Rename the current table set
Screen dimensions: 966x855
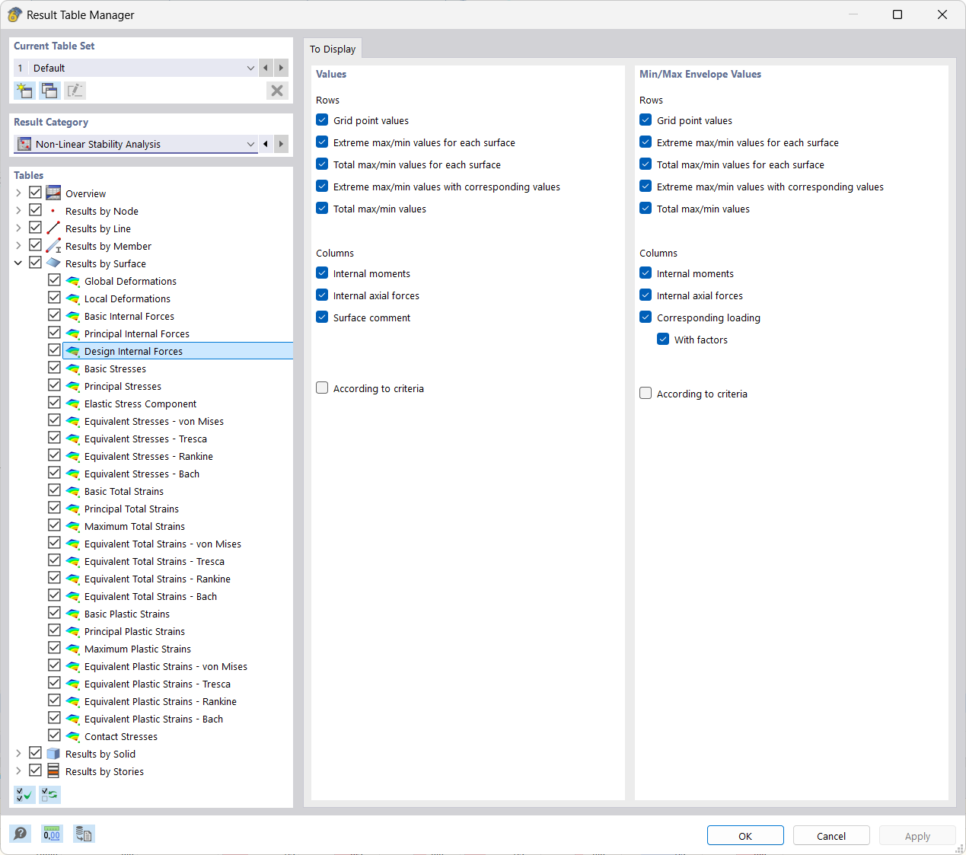point(74,90)
